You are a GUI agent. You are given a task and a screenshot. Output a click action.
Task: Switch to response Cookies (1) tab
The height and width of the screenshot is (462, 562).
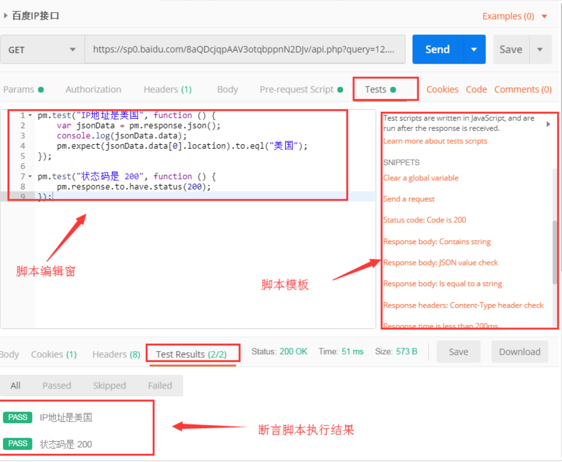[x=54, y=354]
